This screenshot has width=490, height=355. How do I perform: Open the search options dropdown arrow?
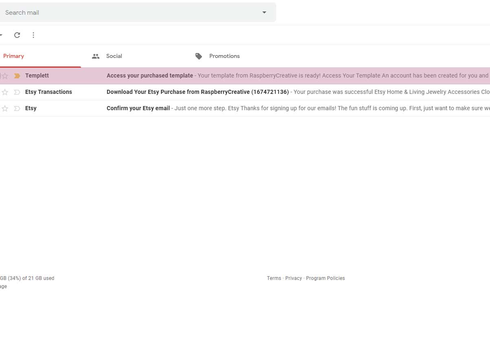(264, 12)
